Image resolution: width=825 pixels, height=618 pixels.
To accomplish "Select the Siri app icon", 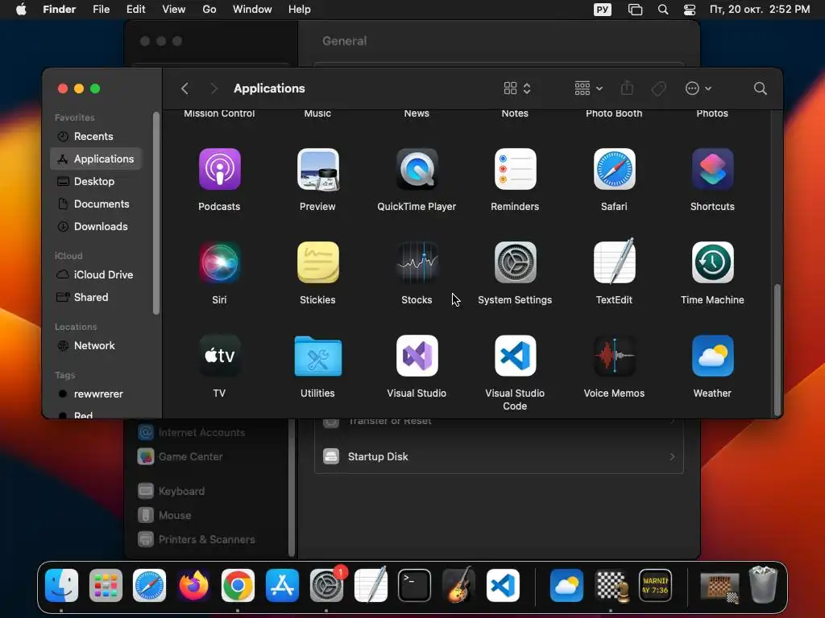I will click(219, 262).
